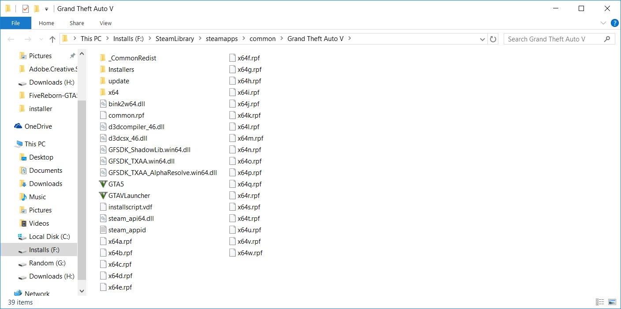Click navigation pane scrollbar down arrow
Screen dimensions: 621x309
click(82, 290)
